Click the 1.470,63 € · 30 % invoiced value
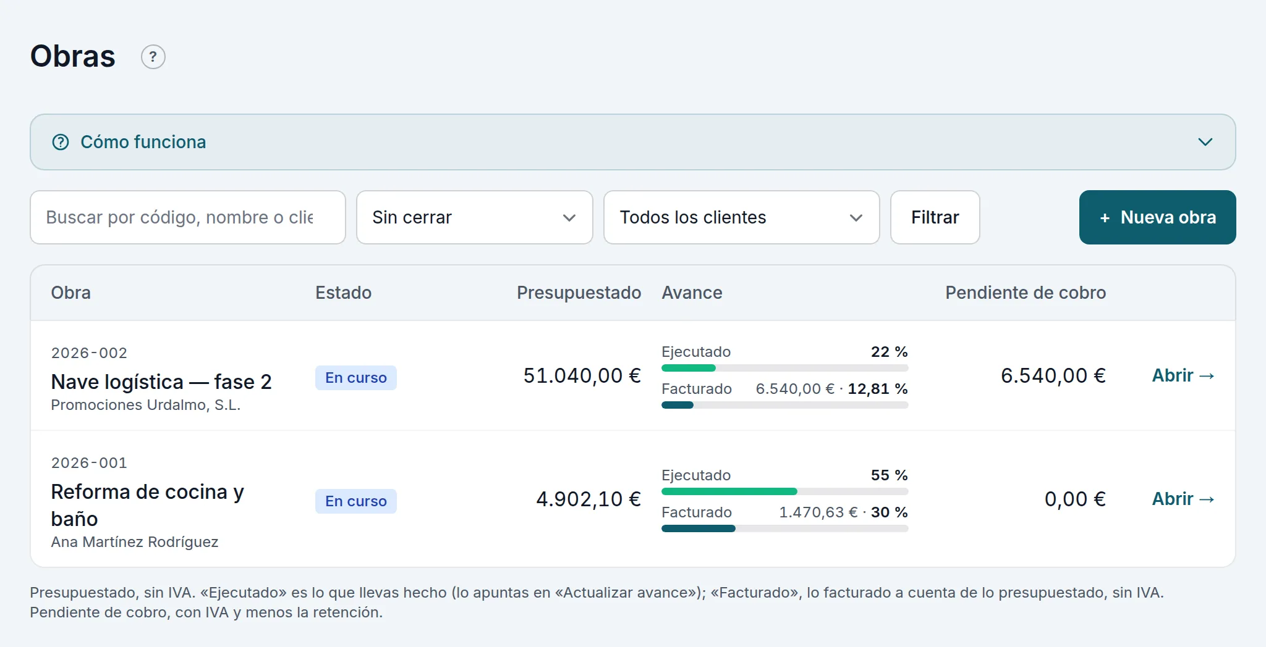This screenshot has height=647, width=1266. [843, 512]
